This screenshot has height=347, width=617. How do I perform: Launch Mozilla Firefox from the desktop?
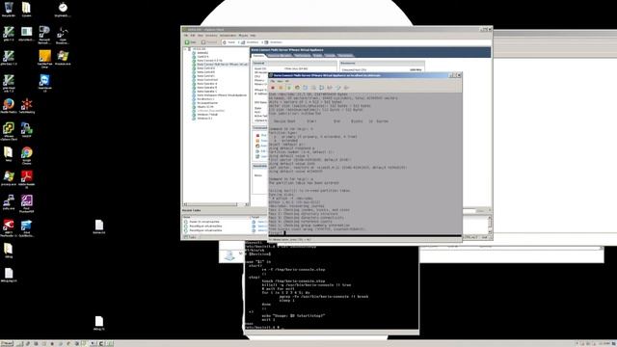pyautogui.click(x=9, y=106)
